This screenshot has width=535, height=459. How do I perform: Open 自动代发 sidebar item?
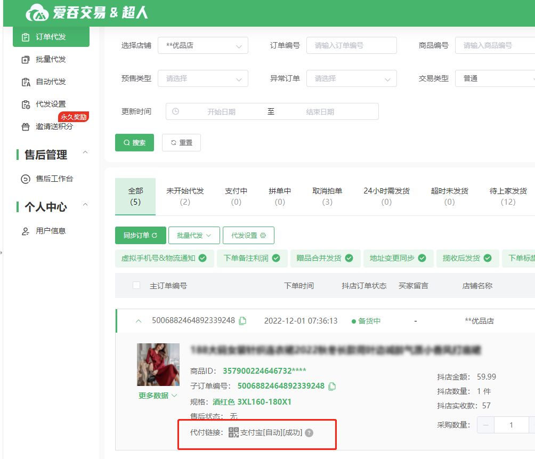click(x=51, y=82)
